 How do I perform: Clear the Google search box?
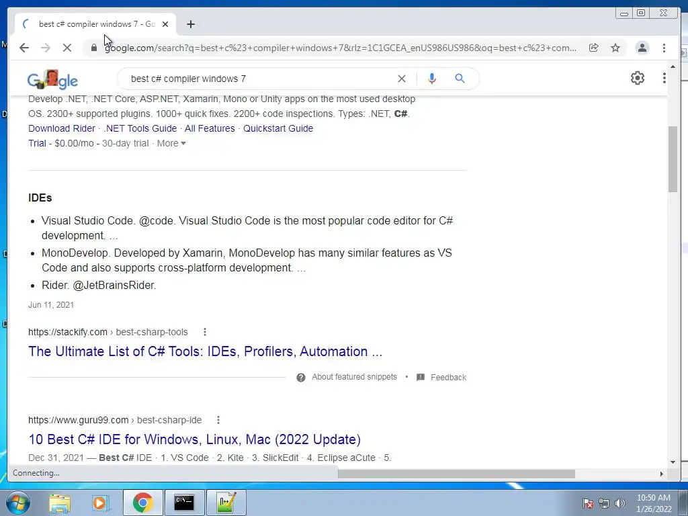402,79
